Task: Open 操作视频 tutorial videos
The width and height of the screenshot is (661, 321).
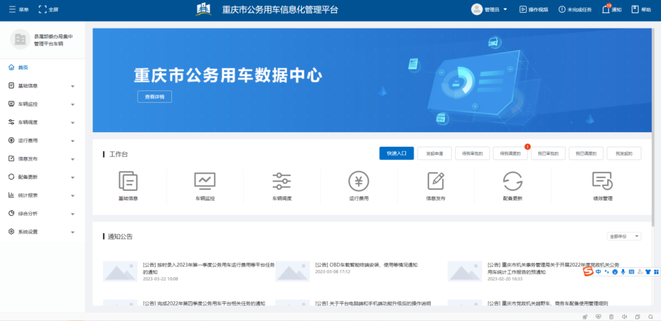Action: (534, 10)
